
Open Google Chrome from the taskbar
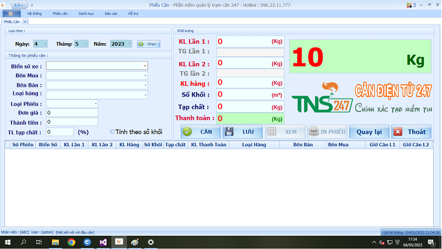point(71,242)
